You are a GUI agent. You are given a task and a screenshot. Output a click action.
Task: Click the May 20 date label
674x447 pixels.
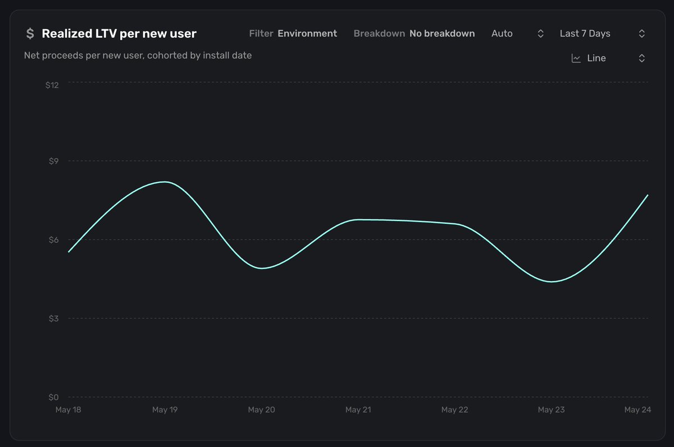(x=262, y=410)
